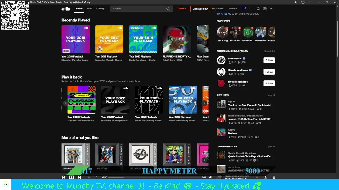Open the SoundCloud logo home link

coord(66,9)
